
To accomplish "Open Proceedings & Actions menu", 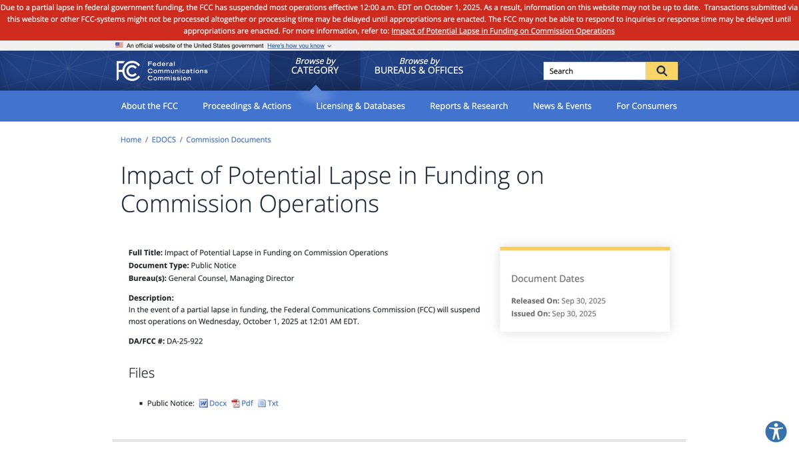I will pyautogui.click(x=247, y=106).
